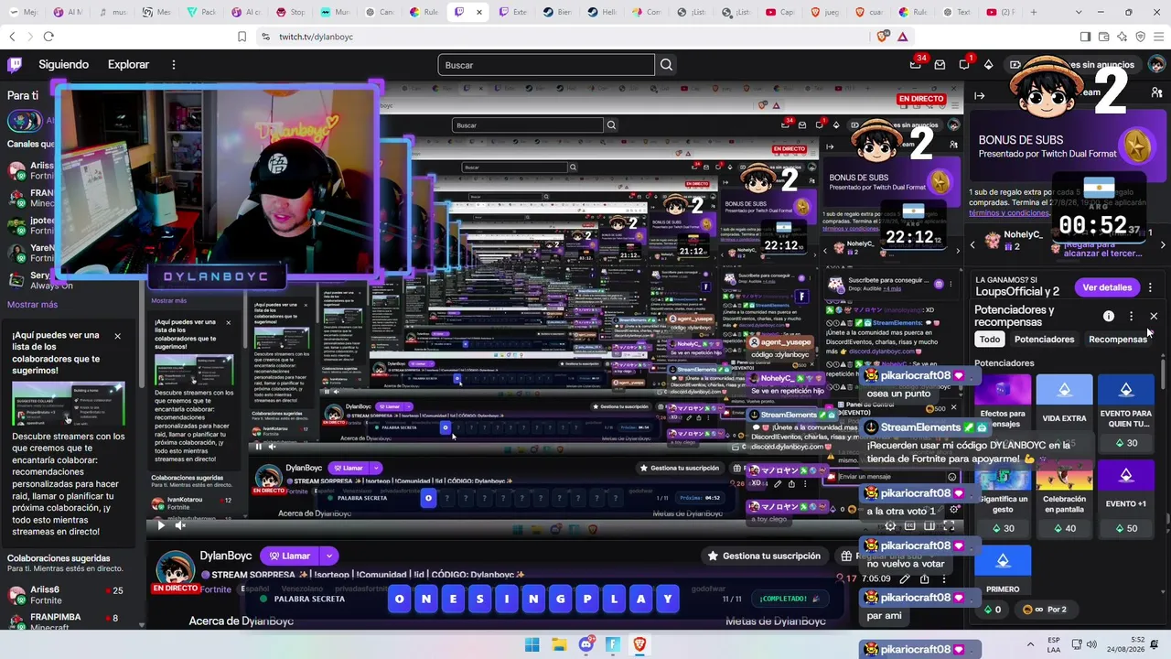Open three-dot menu in rewards panel header
This screenshot has width=1171, height=659.
tap(1132, 316)
